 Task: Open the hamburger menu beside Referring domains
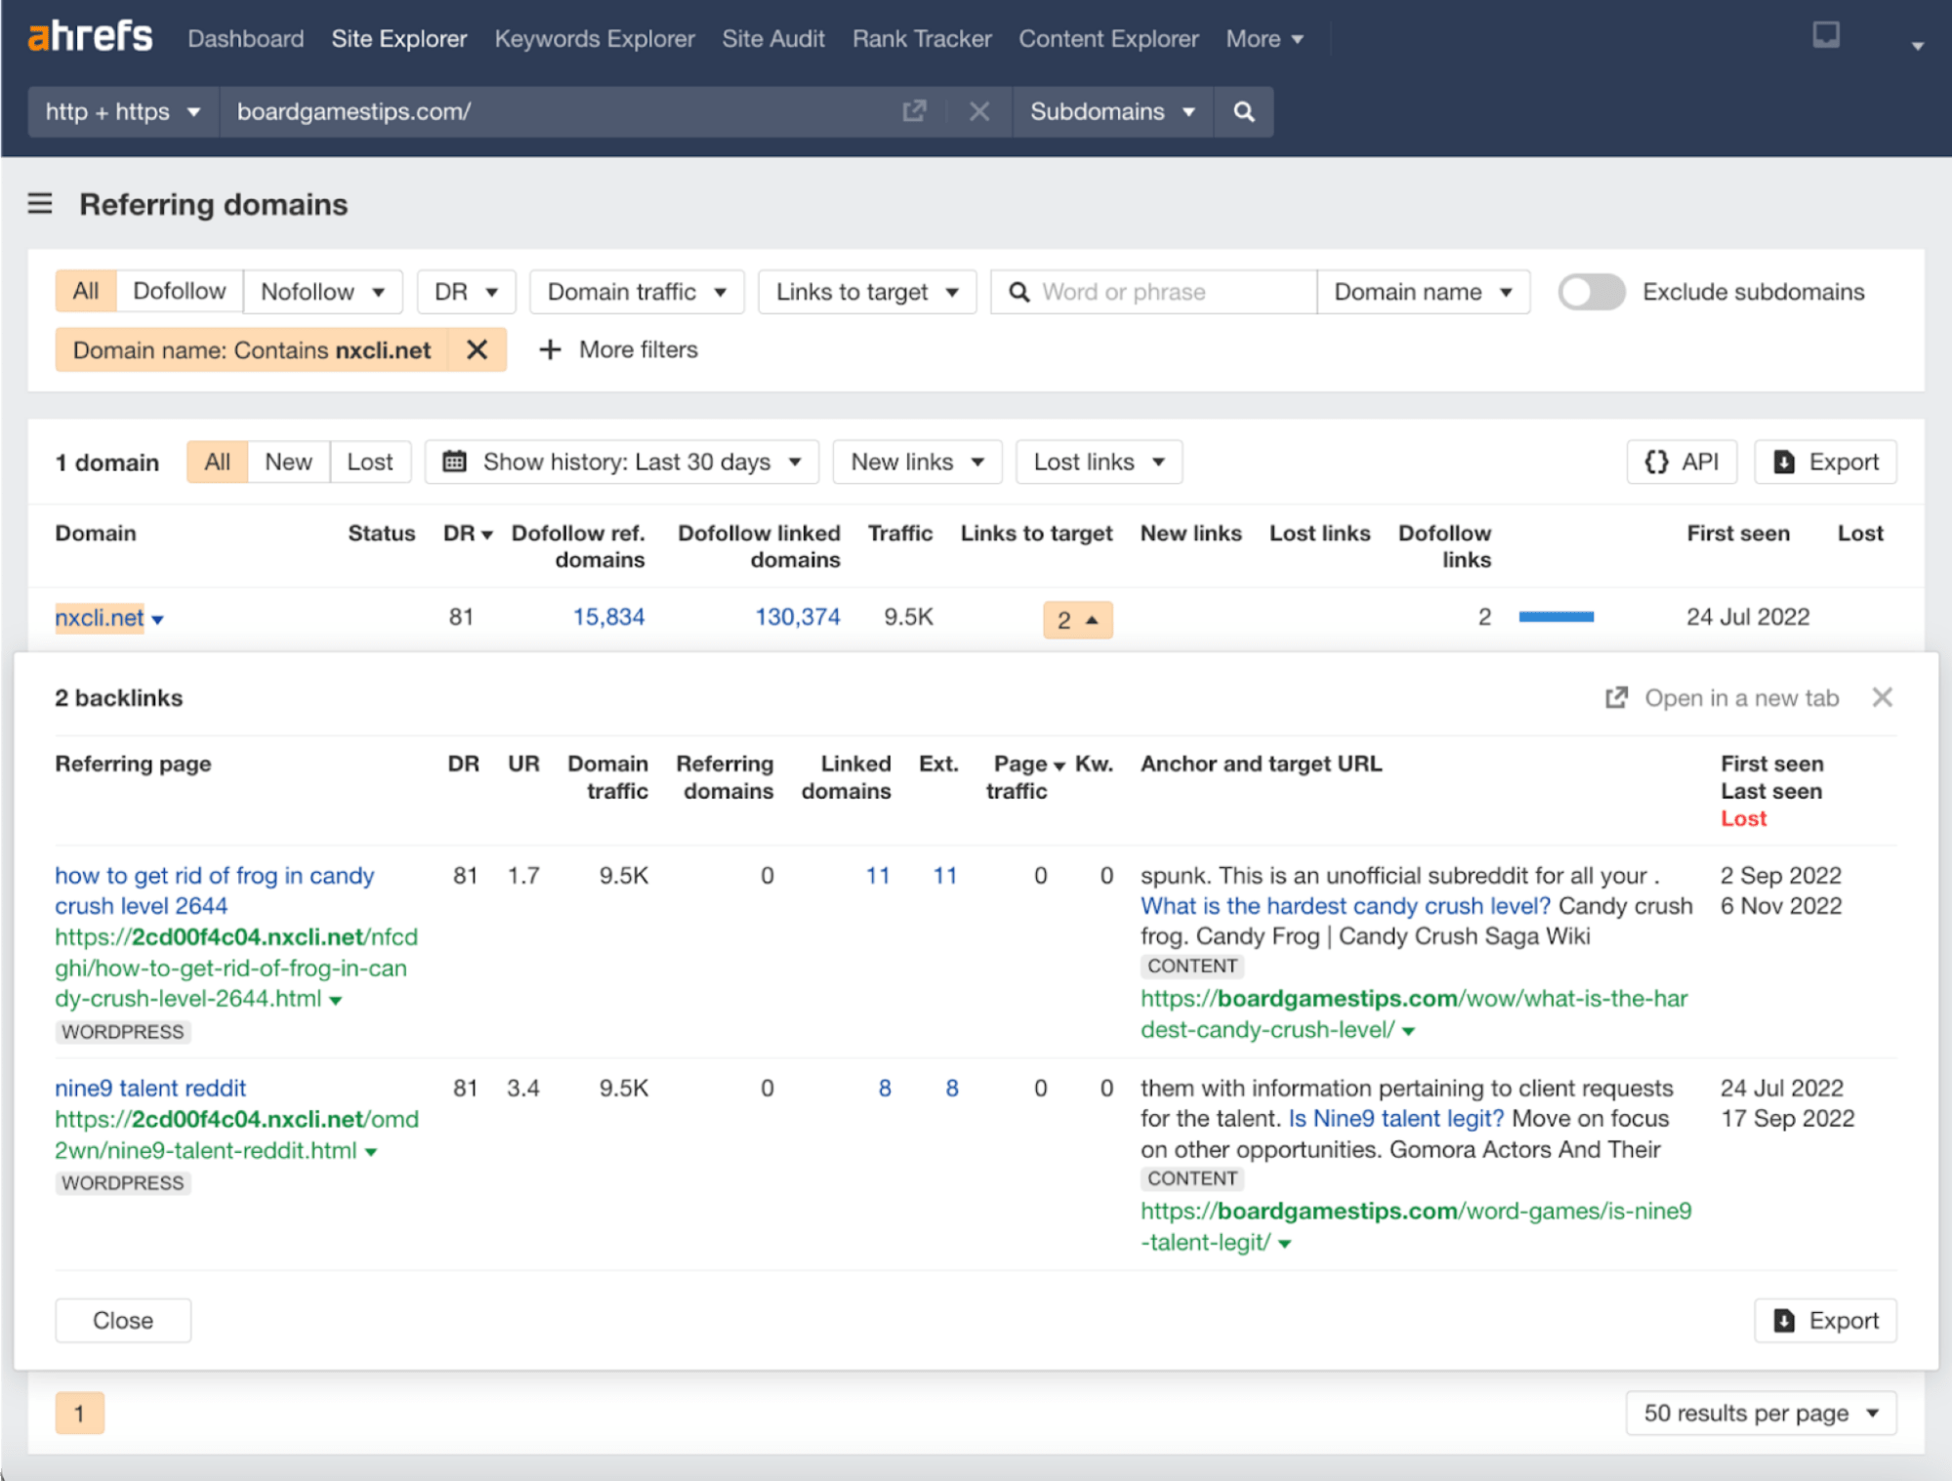39,204
